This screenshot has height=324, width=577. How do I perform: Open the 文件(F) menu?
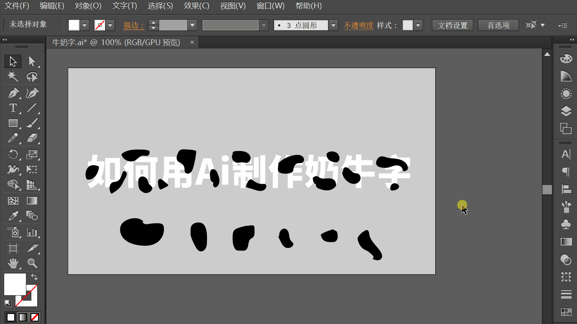point(17,6)
